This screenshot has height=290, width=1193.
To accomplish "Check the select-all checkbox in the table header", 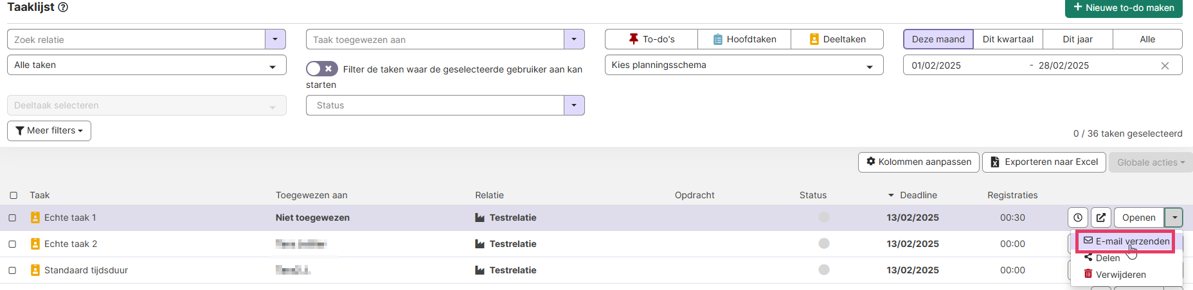I will point(13,195).
